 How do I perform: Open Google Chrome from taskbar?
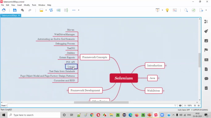pos(92,115)
